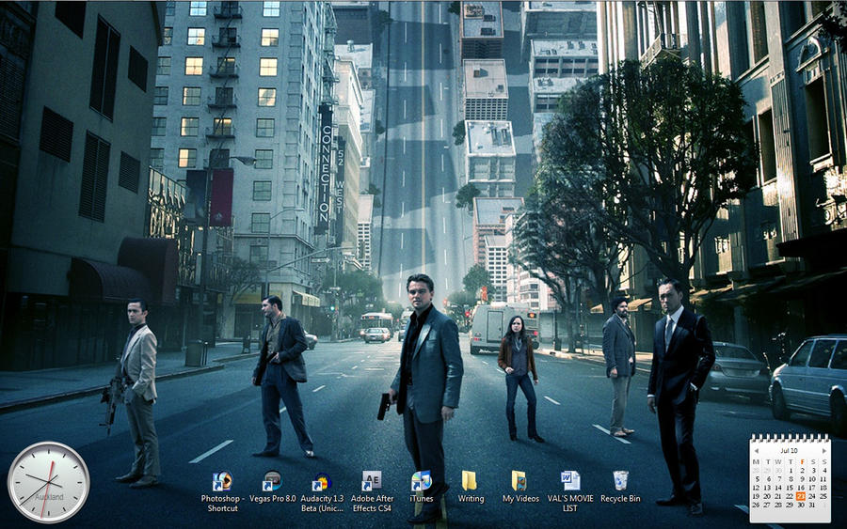
Task: Select the Audacity 1.3 Beta shortcut
Action: (x=322, y=491)
